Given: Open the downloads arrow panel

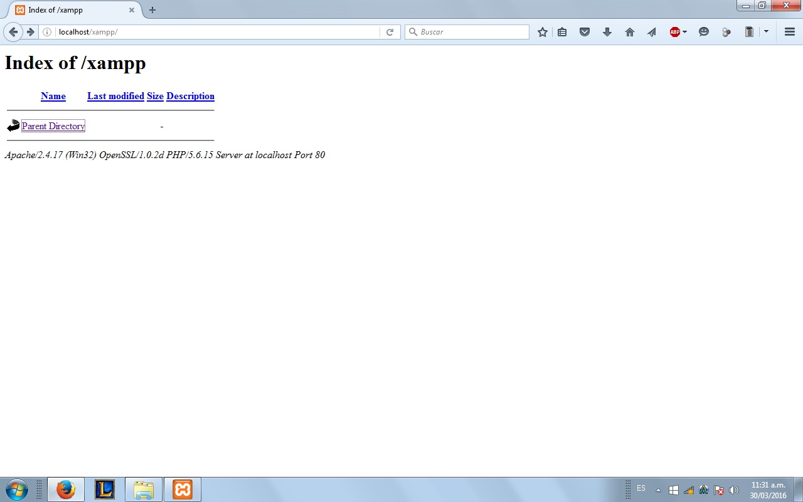Looking at the screenshot, I should pos(607,32).
